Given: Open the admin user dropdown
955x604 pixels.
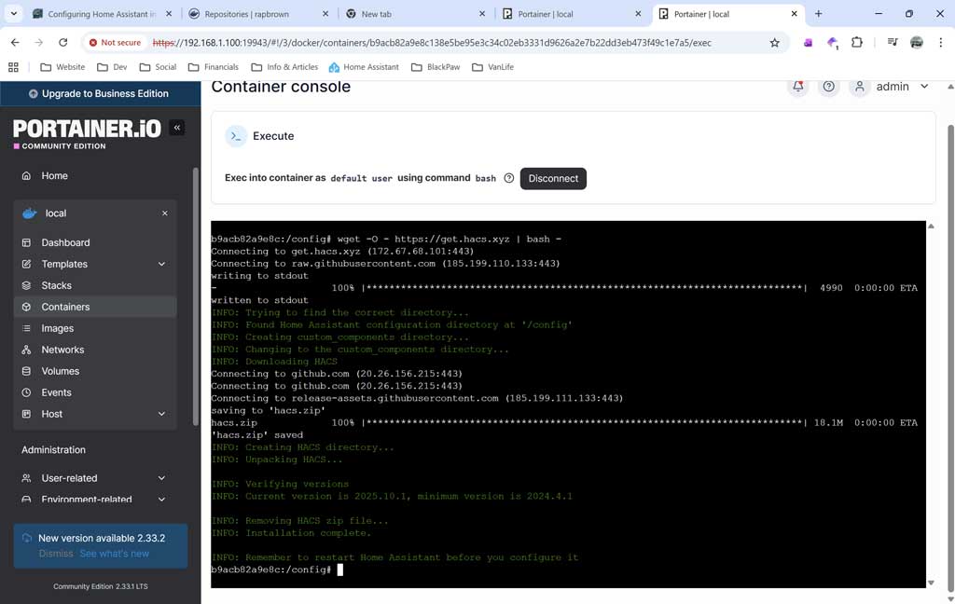Looking at the screenshot, I should point(891,87).
